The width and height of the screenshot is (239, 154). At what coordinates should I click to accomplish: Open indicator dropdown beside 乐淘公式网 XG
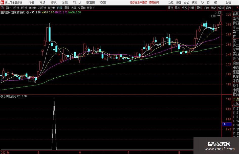[x=2, y=96]
